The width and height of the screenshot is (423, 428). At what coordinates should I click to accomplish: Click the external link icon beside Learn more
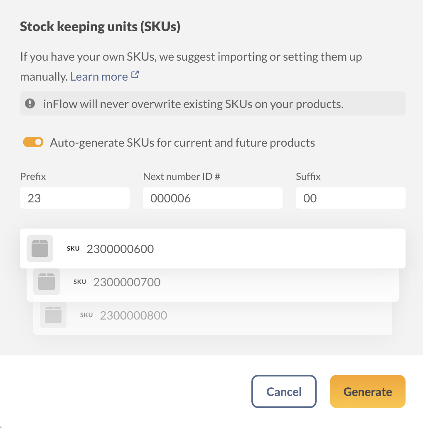tap(135, 75)
